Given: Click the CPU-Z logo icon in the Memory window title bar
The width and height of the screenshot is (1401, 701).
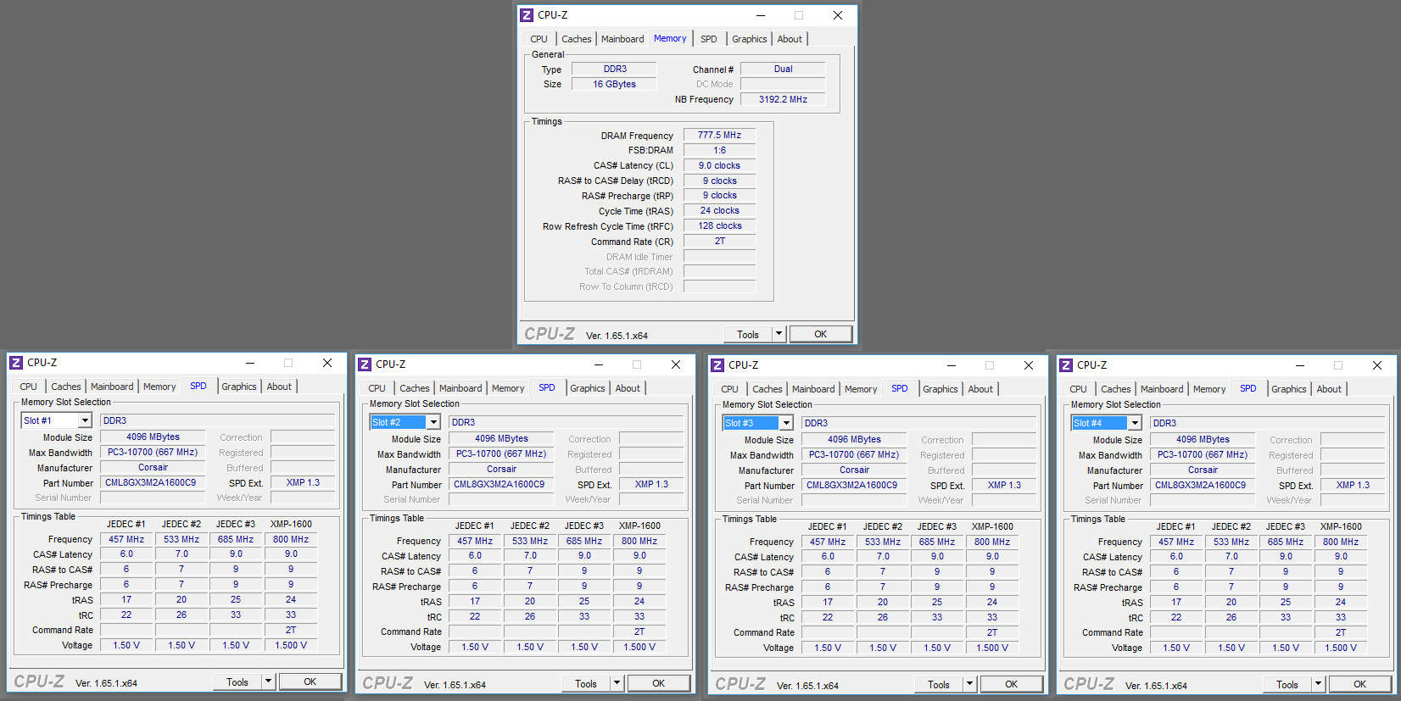Looking at the screenshot, I should click(x=527, y=15).
